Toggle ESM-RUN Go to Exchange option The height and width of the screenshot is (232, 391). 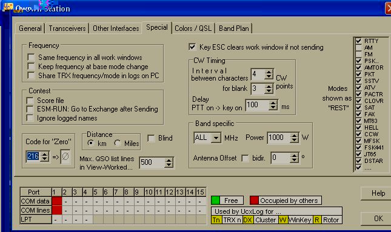(x=30, y=109)
